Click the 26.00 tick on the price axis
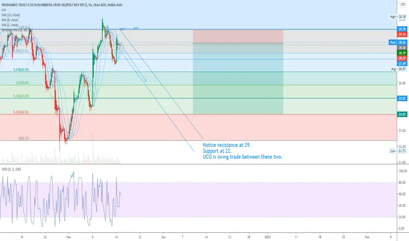 402,83
